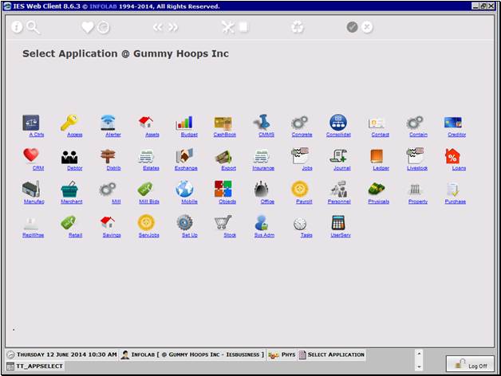The width and height of the screenshot is (501, 376).
Task: Open the Alerter wifi device icon
Action: pyautogui.click(x=108, y=123)
